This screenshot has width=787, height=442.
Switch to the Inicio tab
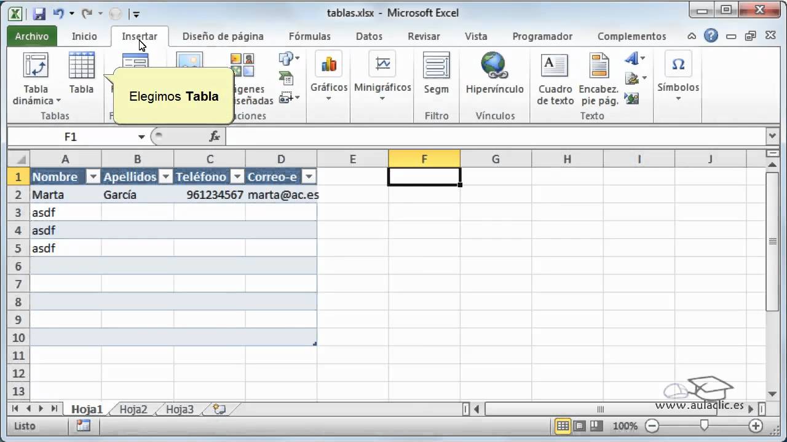[x=84, y=36]
